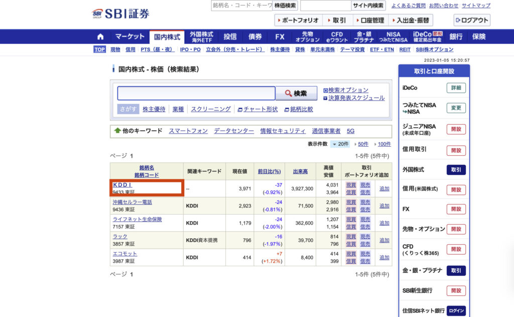
Task: Click the SBI証券 logo
Action: (120, 14)
